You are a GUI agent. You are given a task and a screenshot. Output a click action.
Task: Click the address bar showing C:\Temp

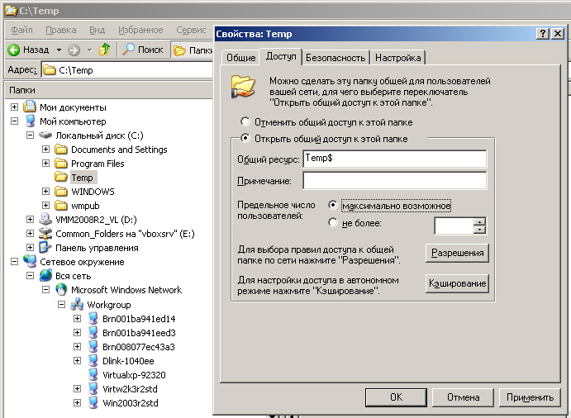[126, 70]
